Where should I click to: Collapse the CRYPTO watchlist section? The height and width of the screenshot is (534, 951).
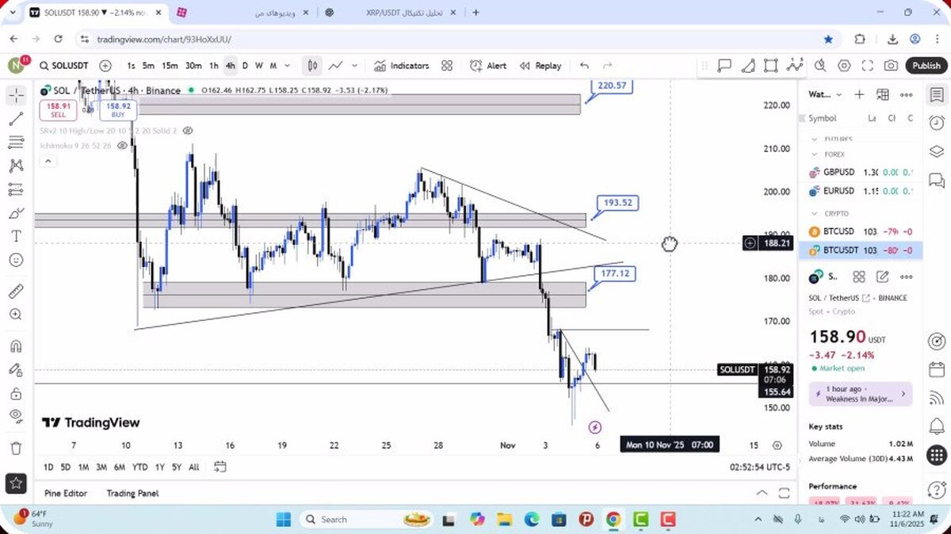tap(815, 213)
